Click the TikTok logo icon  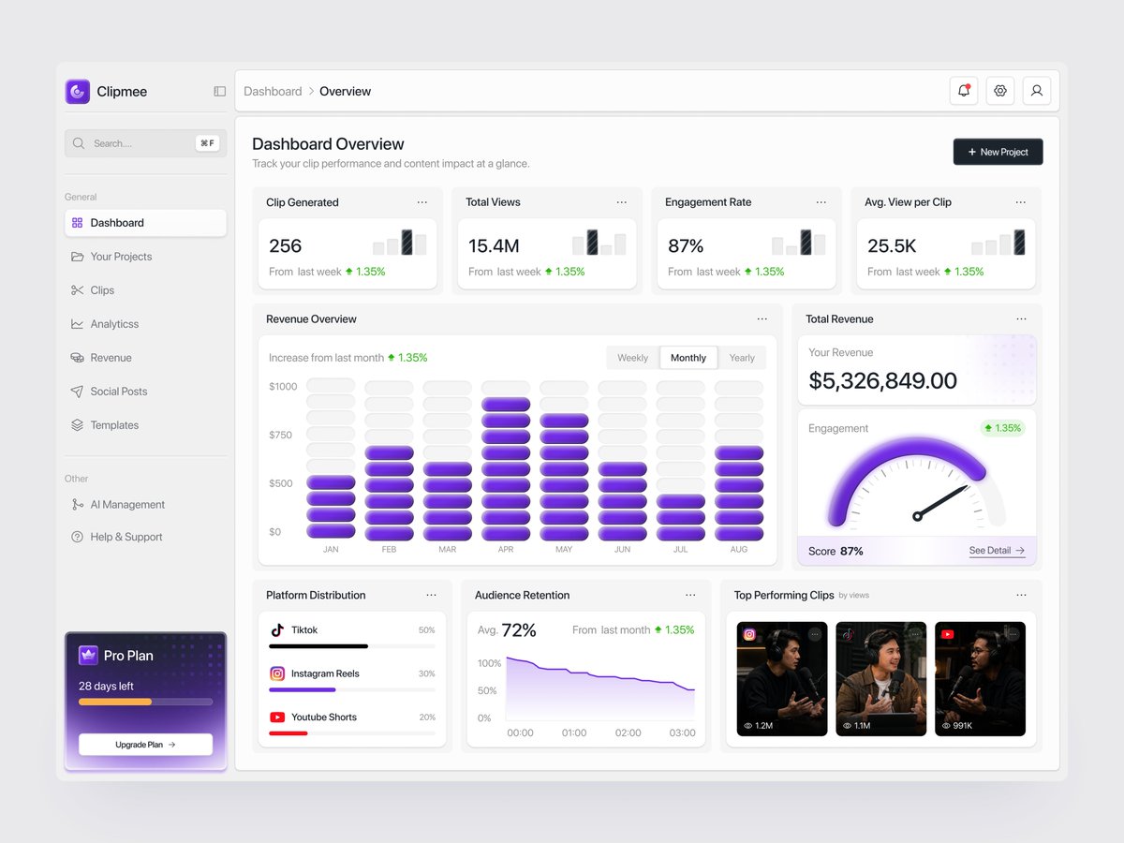[277, 630]
